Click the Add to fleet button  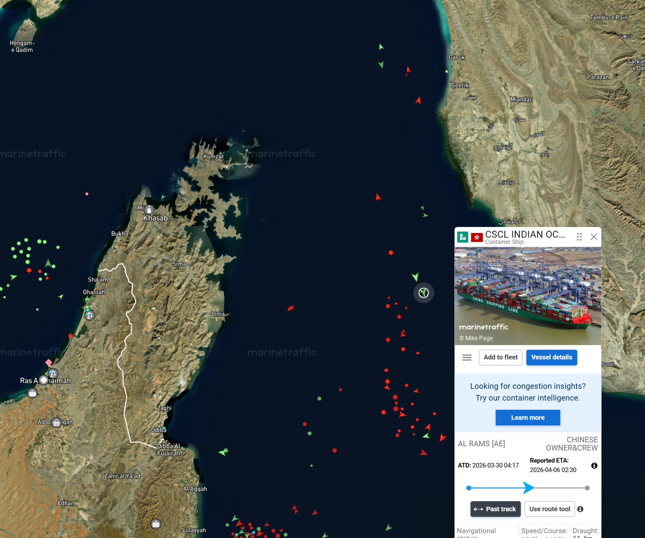[500, 357]
